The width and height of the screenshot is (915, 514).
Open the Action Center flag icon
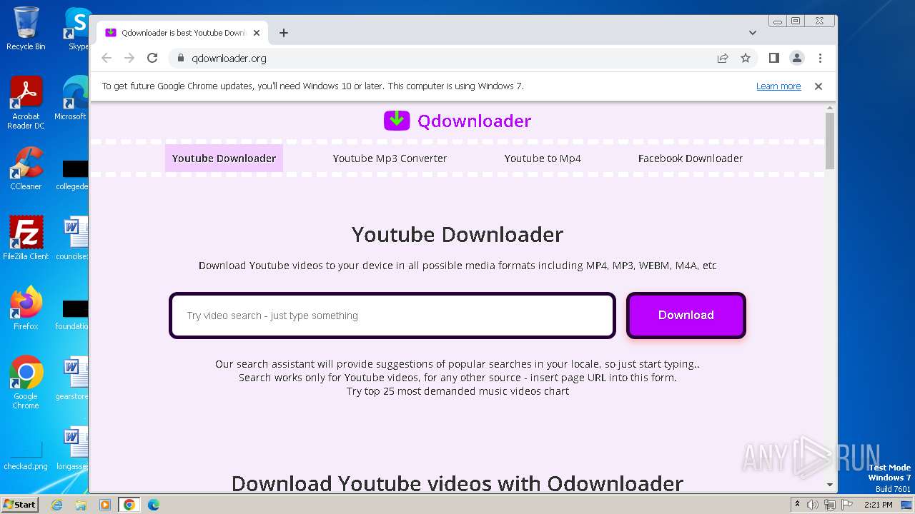point(847,505)
